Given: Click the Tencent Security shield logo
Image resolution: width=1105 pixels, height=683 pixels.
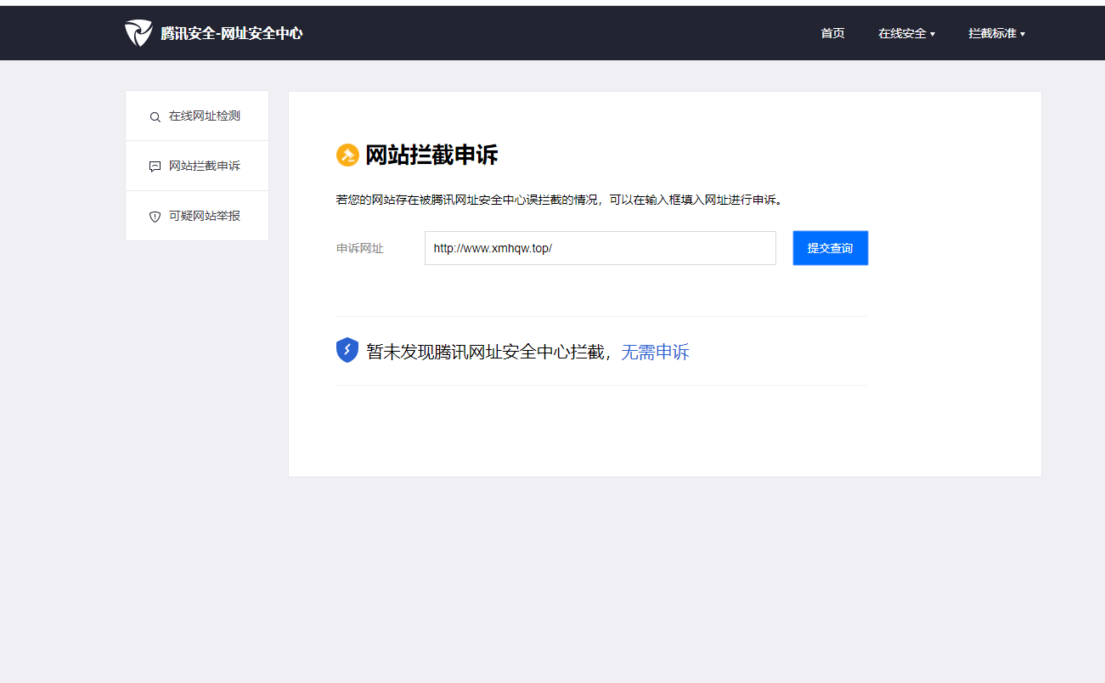Looking at the screenshot, I should (x=138, y=33).
